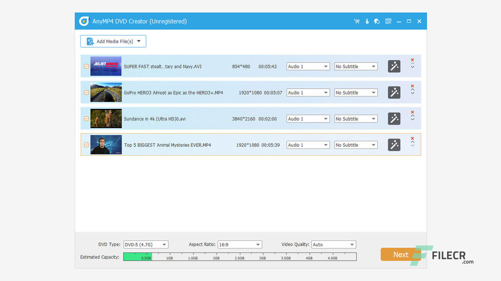The image size is (501, 281).
Task: Uncheck the GoPro HERO3 video checkbox
Action: pyautogui.click(x=87, y=92)
